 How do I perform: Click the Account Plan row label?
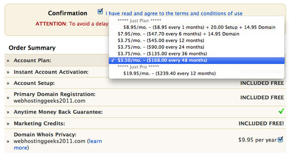tap(32, 61)
